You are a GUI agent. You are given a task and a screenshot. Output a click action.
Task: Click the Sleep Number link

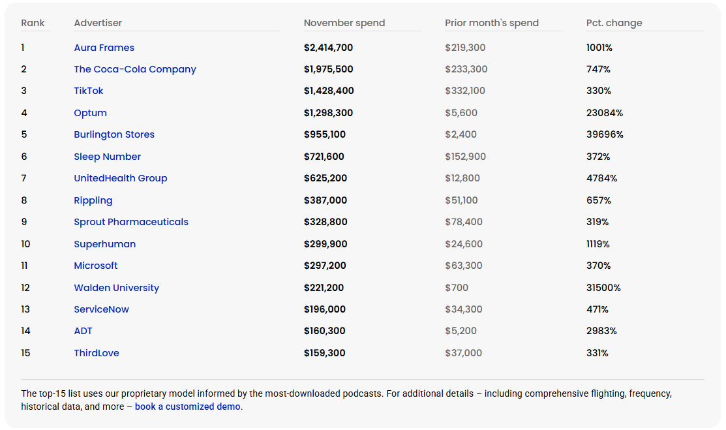(x=107, y=157)
